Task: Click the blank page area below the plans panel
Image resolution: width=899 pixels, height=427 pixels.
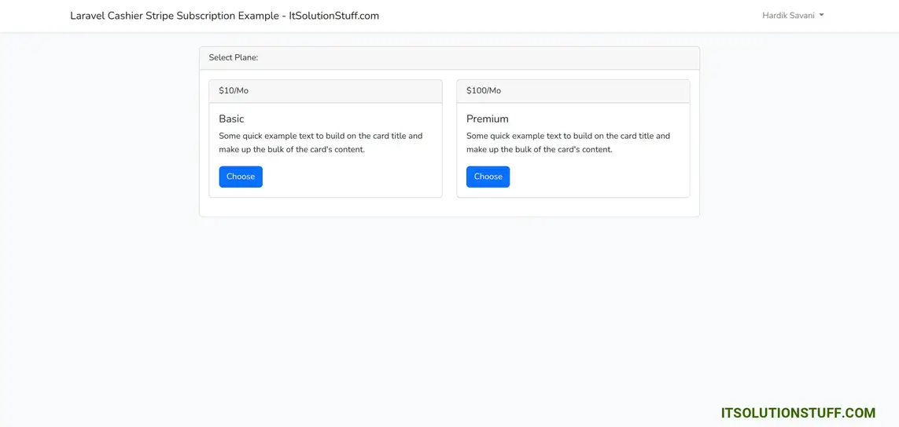Action: point(448,314)
